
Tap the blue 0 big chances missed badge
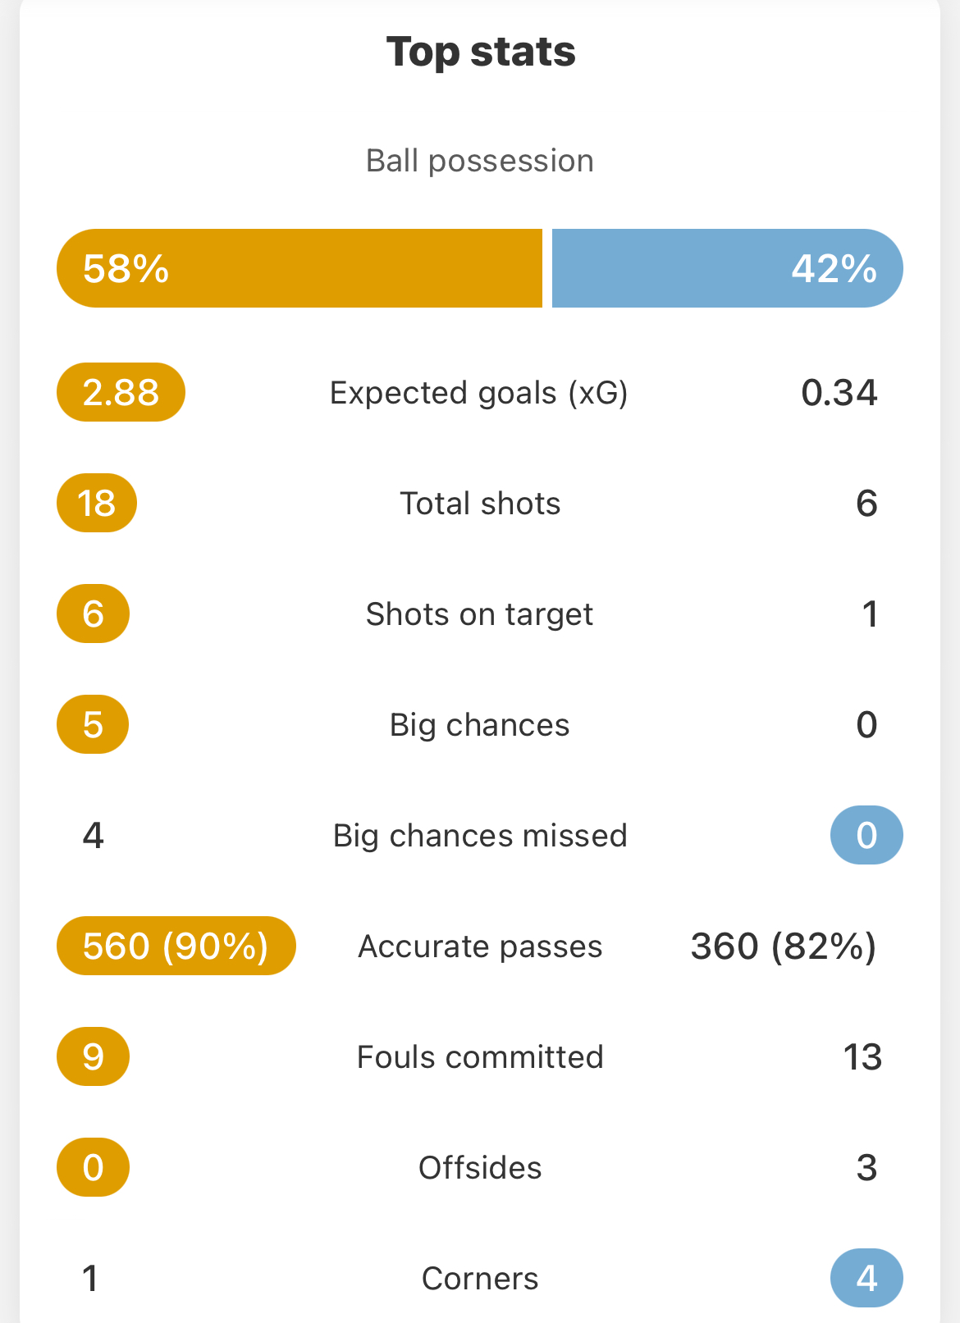(x=866, y=835)
